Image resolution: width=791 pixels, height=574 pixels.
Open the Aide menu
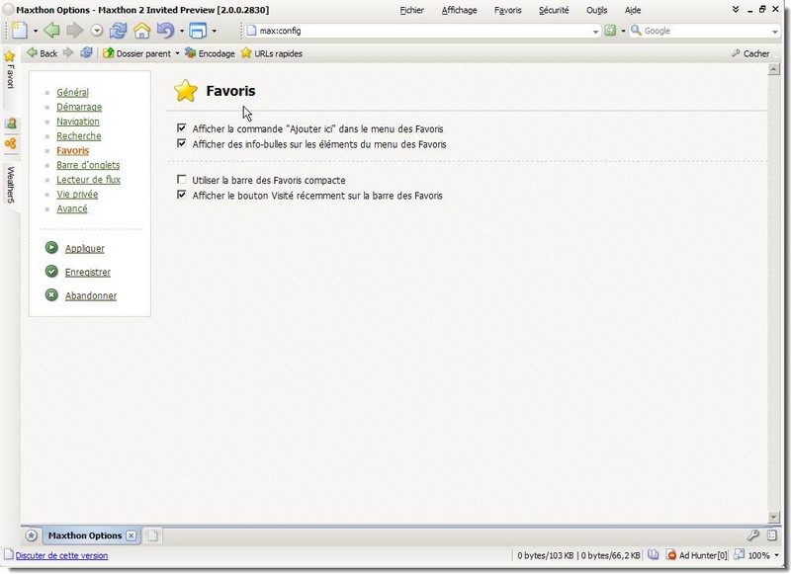coord(633,10)
